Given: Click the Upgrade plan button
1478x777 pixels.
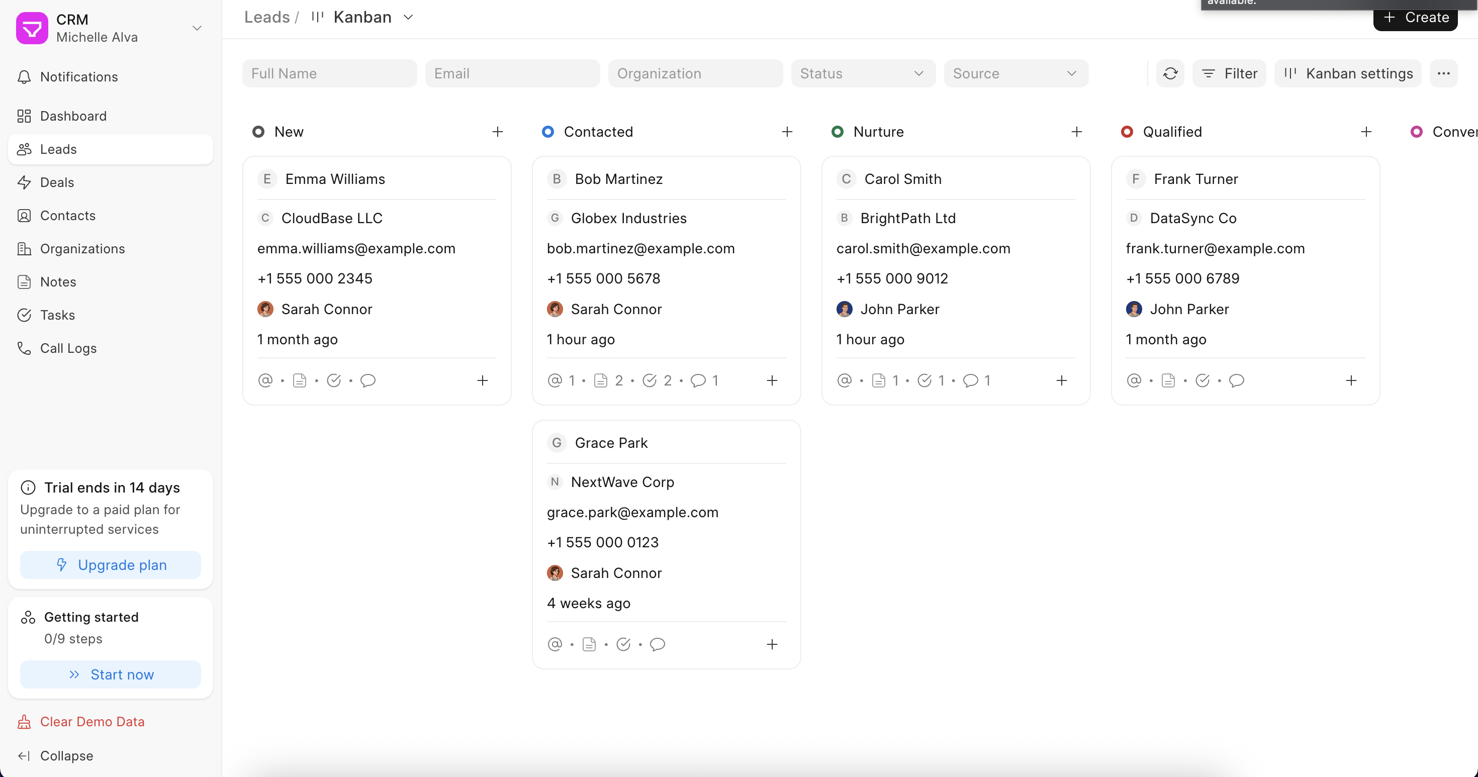Looking at the screenshot, I should tap(110, 565).
